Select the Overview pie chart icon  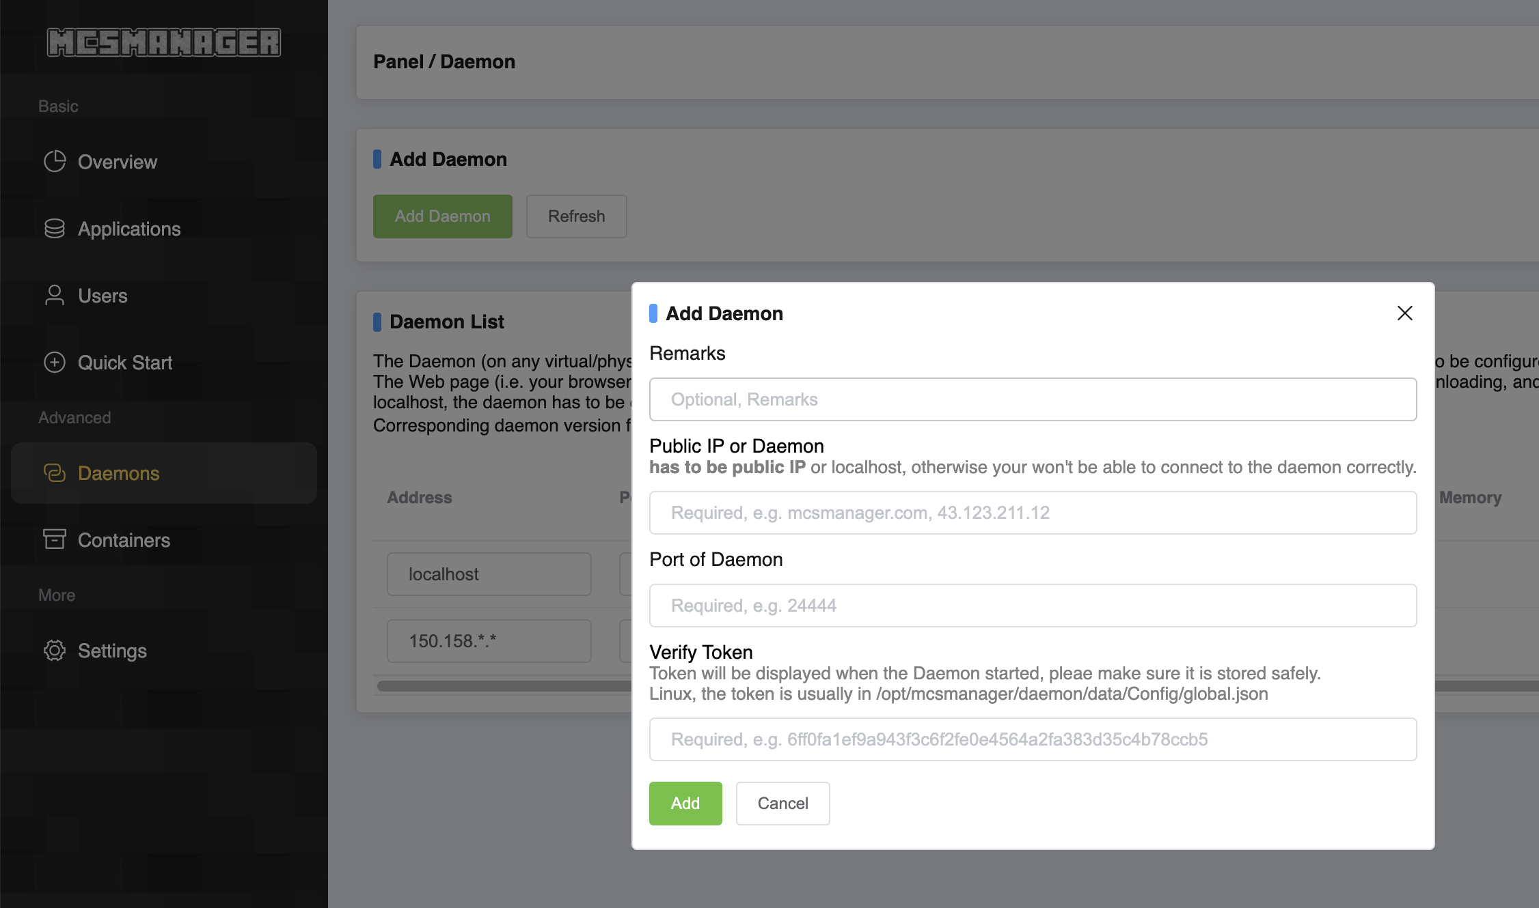(55, 162)
